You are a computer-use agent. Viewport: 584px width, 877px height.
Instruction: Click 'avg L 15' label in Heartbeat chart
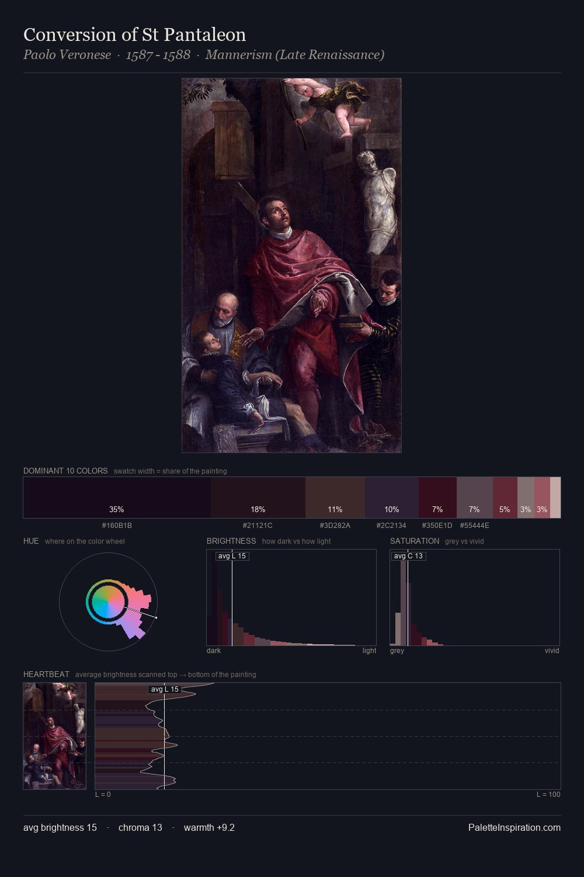point(165,689)
